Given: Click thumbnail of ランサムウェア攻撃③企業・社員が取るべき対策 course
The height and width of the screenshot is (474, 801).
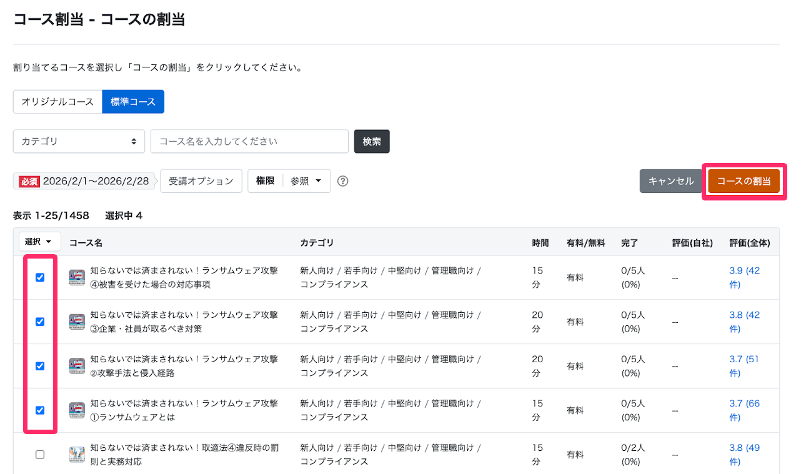Looking at the screenshot, I should click(77, 322).
